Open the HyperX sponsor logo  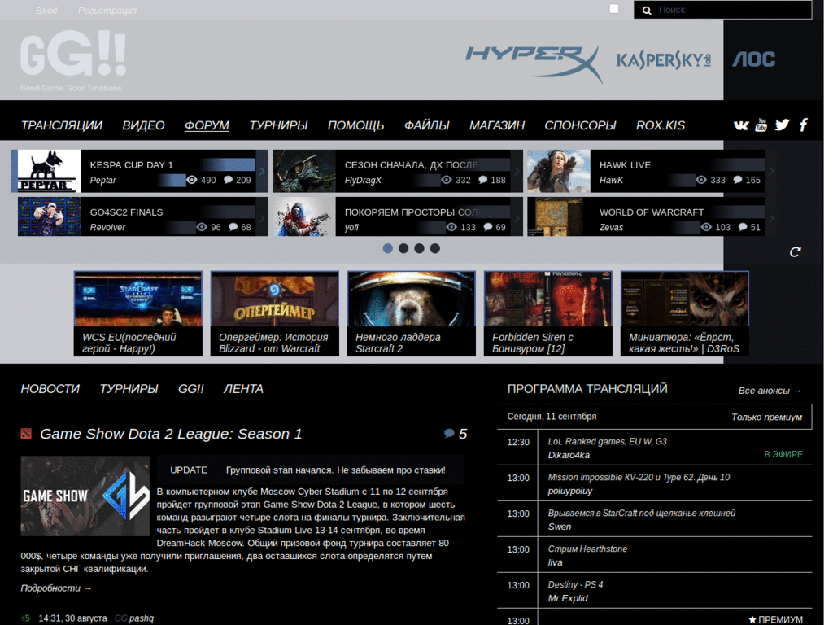click(x=534, y=63)
